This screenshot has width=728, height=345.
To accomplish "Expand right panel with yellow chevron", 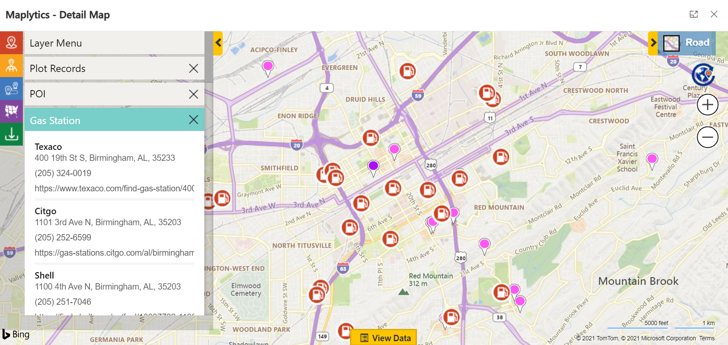I will click(x=653, y=43).
